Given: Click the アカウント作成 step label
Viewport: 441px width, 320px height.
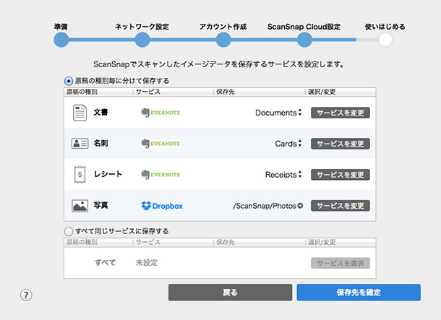Looking at the screenshot, I should (223, 27).
